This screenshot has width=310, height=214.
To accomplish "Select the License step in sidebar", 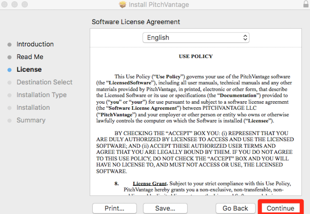I will point(29,69).
